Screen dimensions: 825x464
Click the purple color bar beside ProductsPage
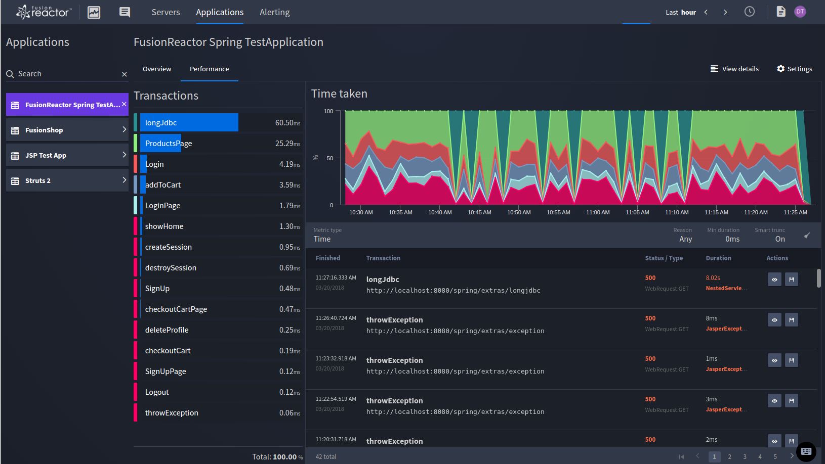(x=136, y=143)
